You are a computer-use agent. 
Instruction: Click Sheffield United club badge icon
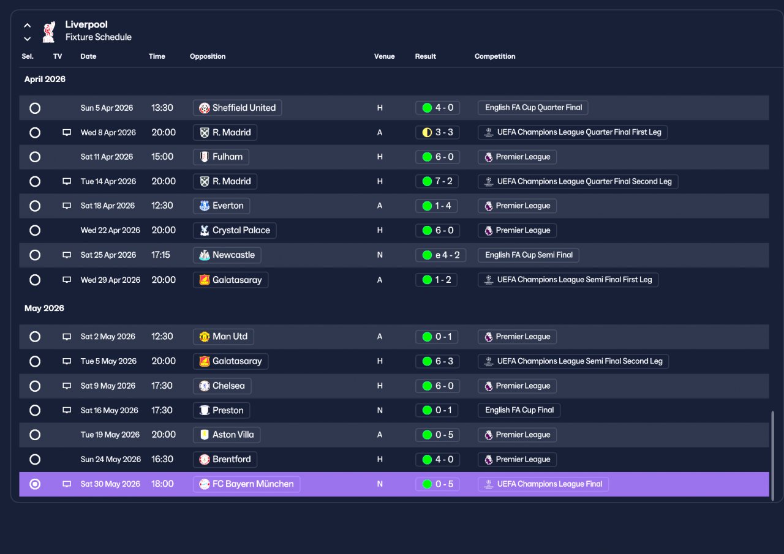pyautogui.click(x=205, y=108)
